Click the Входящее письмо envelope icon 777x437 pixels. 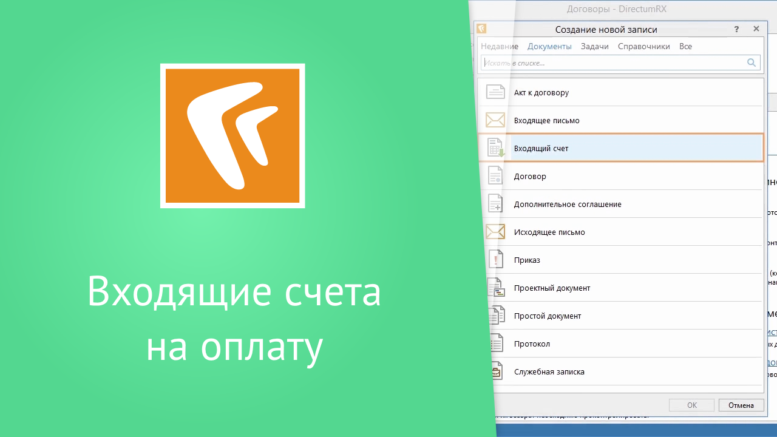click(495, 120)
